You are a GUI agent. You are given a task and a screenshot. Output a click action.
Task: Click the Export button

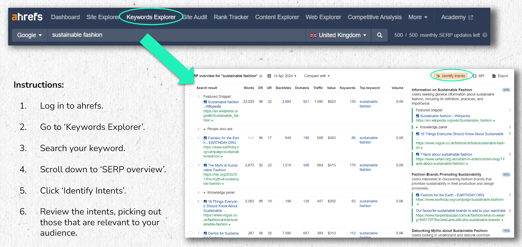pos(500,76)
